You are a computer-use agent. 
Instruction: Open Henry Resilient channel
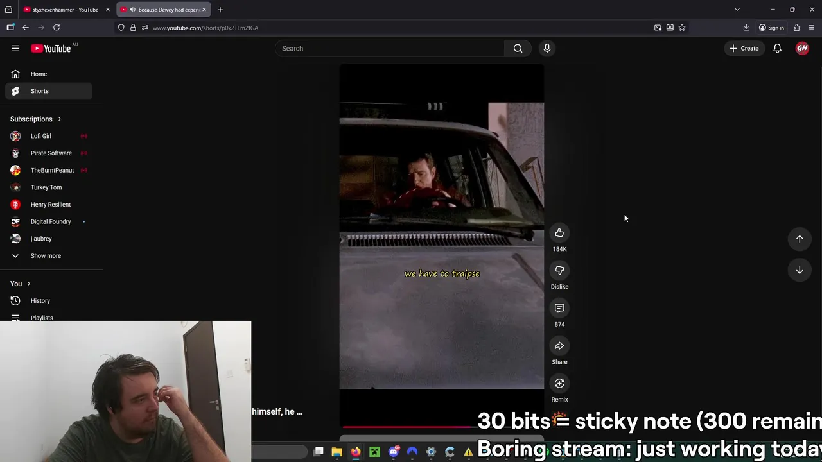click(x=49, y=205)
